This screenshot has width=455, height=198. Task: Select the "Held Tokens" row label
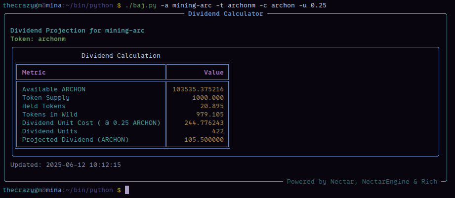pyautogui.click(x=44, y=106)
